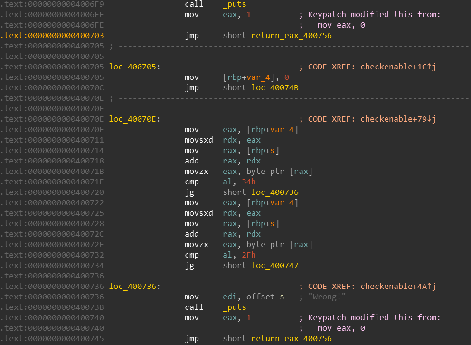Click the 'offset s' operand
This screenshot has width=471, height=345.
point(265,297)
